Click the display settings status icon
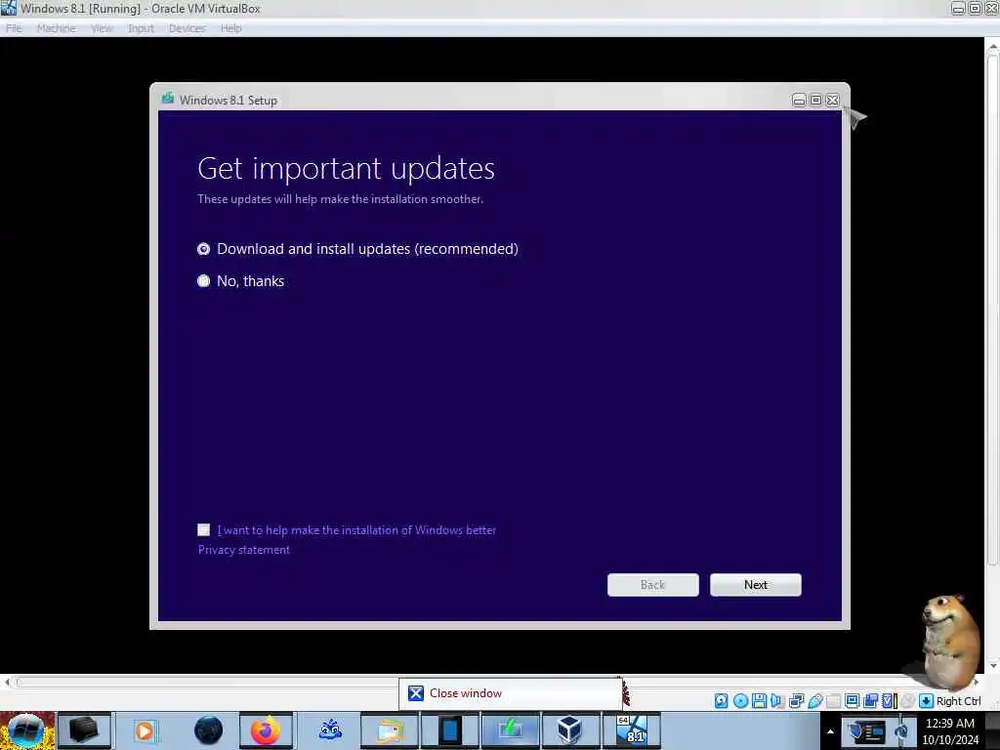This screenshot has width=1000, height=750. (852, 701)
